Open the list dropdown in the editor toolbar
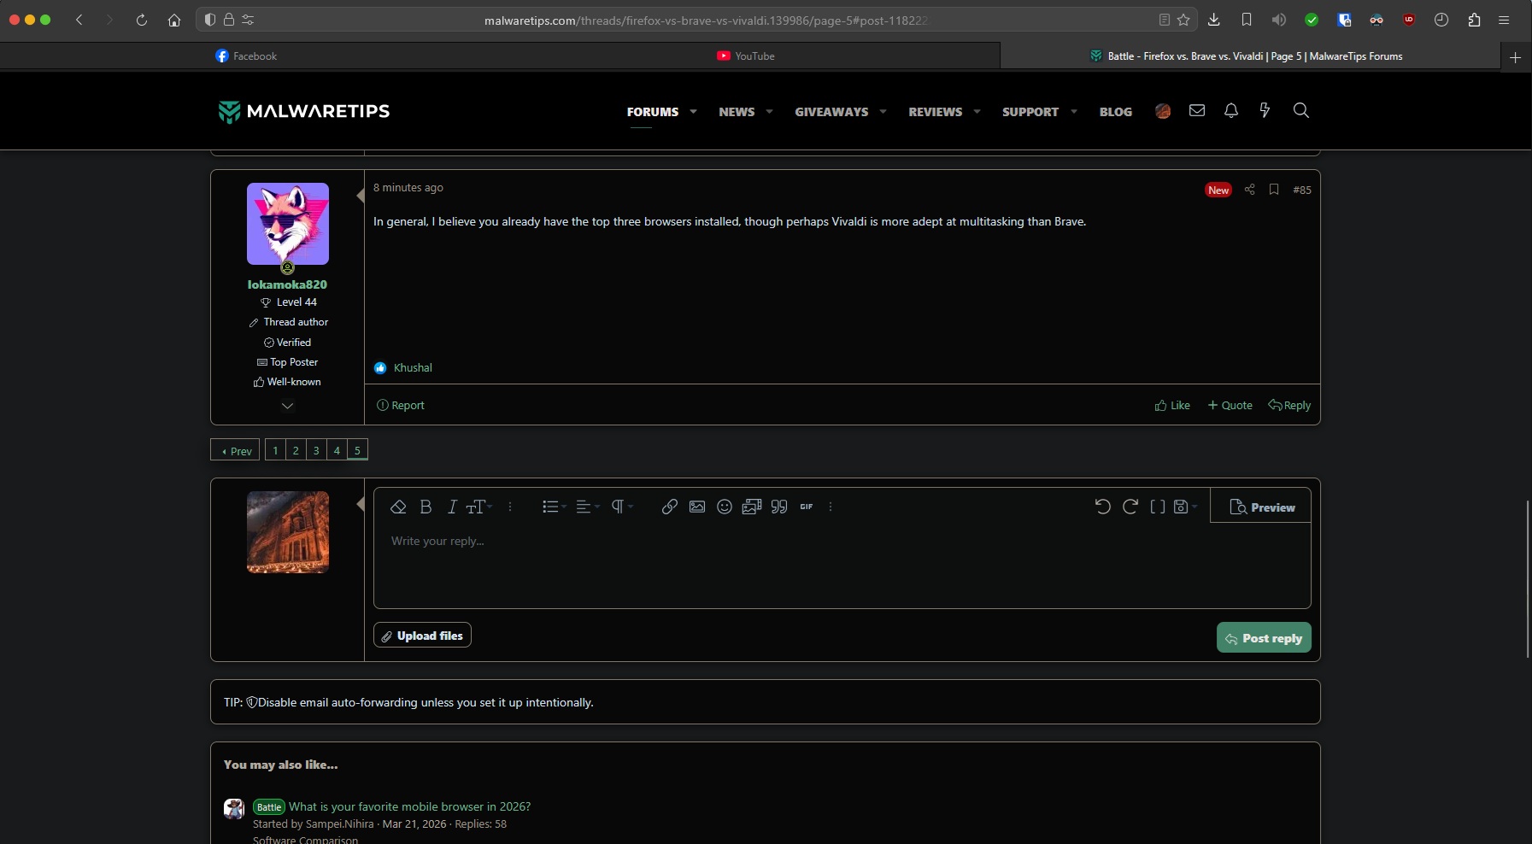 (x=555, y=507)
